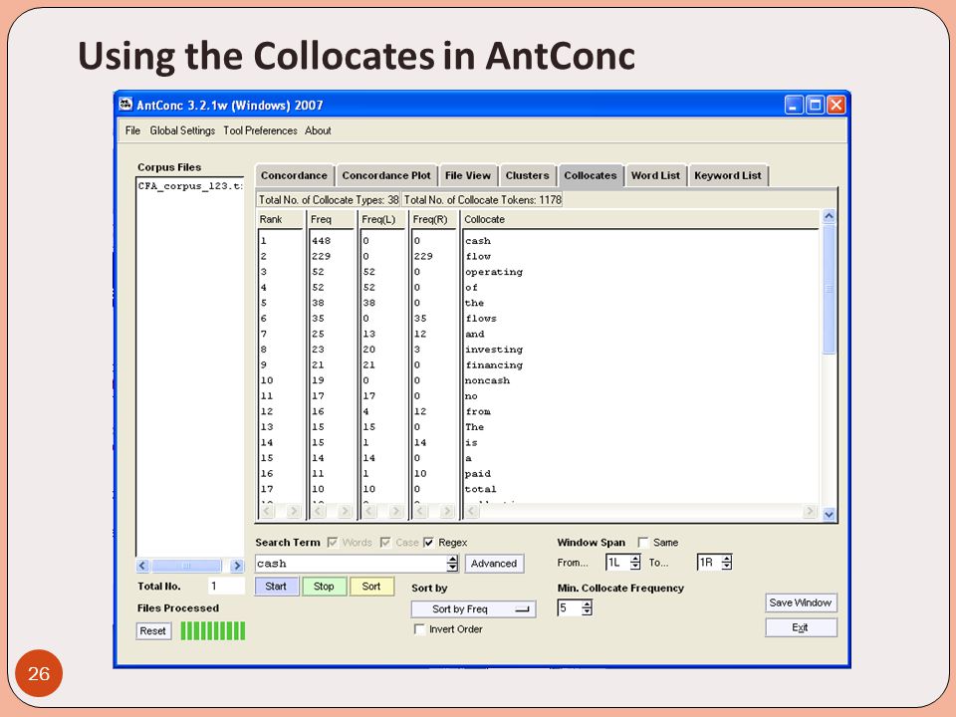Open the Sort by Freq dropdown
956x717 pixels.
473,609
